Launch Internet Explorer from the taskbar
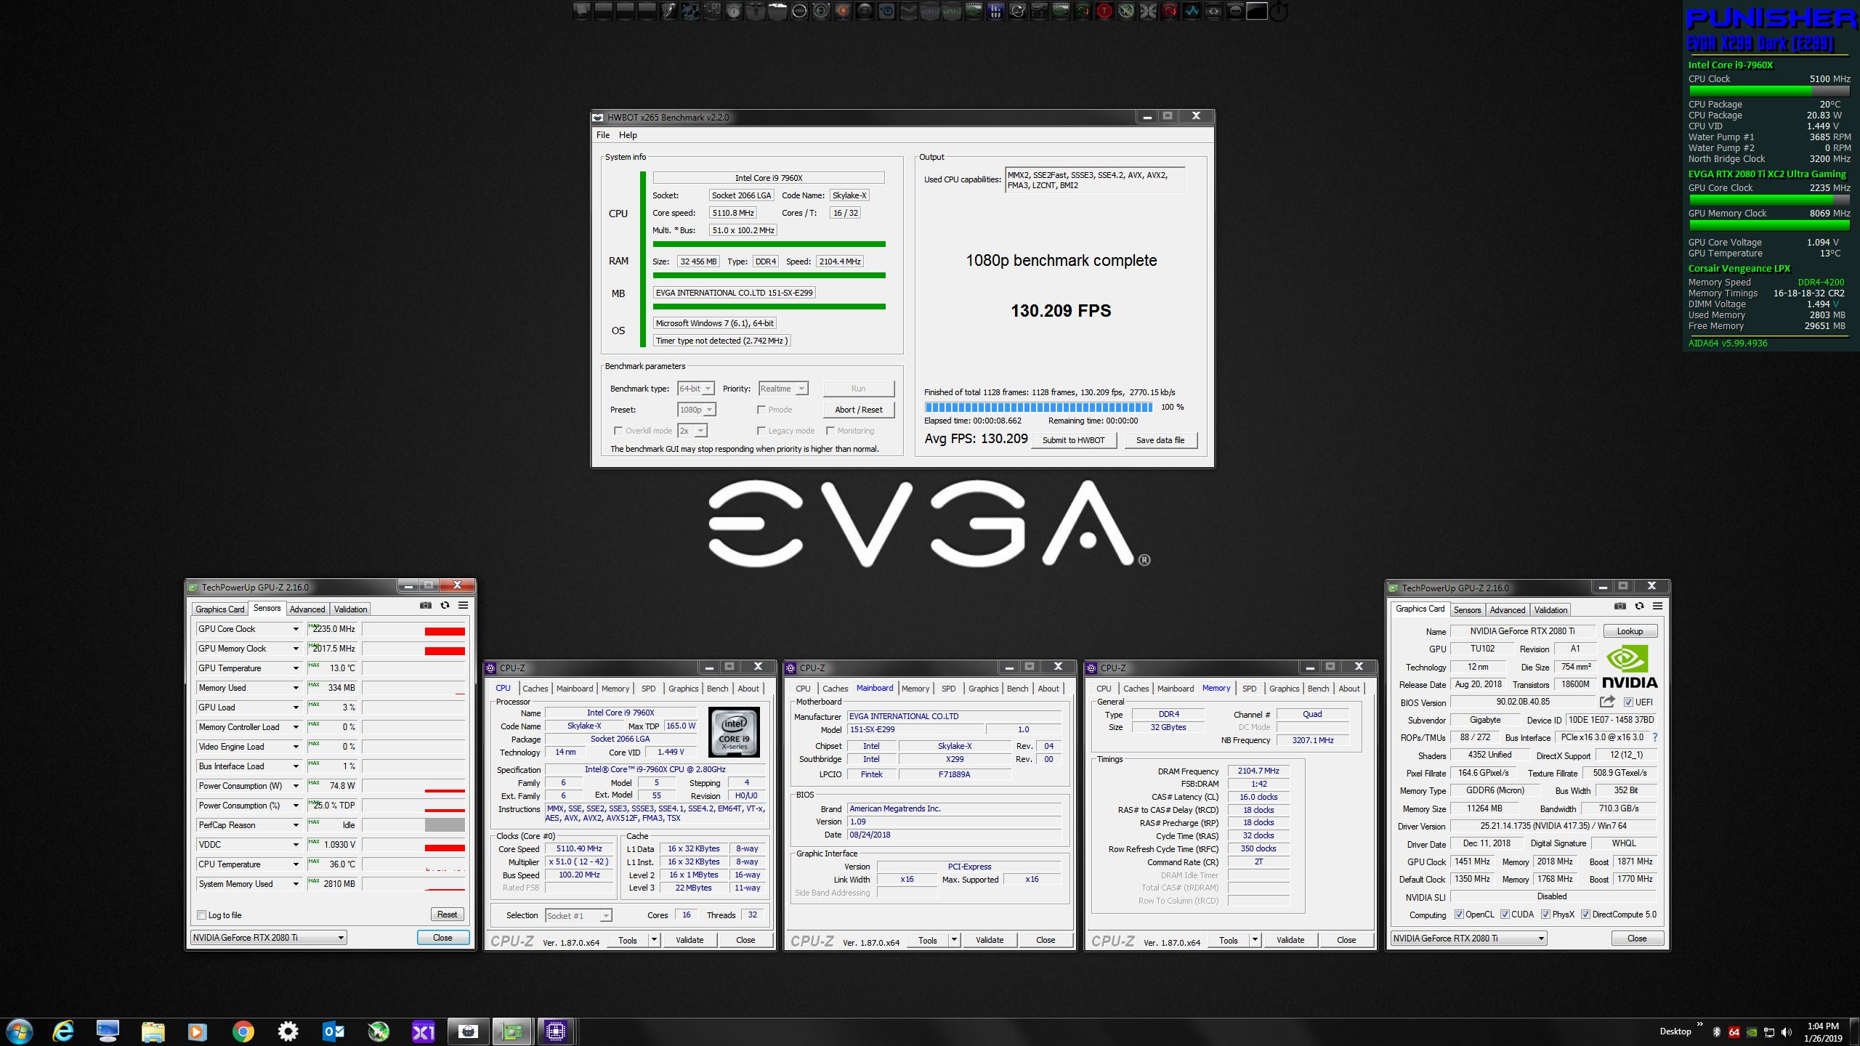Viewport: 1860px width, 1046px height. click(63, 1031)
